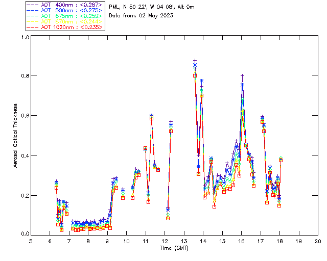Image resolution: width=327 pixels, height=261 pixels.
Task: Click the red square marker at peak near 16
Action: (242, 117)
